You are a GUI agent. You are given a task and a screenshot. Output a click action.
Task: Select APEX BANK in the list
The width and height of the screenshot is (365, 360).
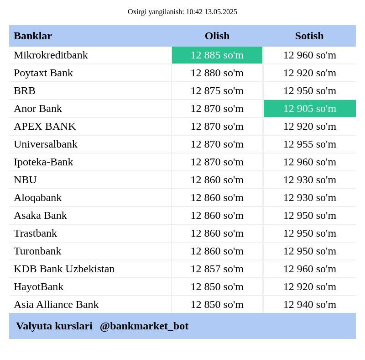(x=45, y=127)
